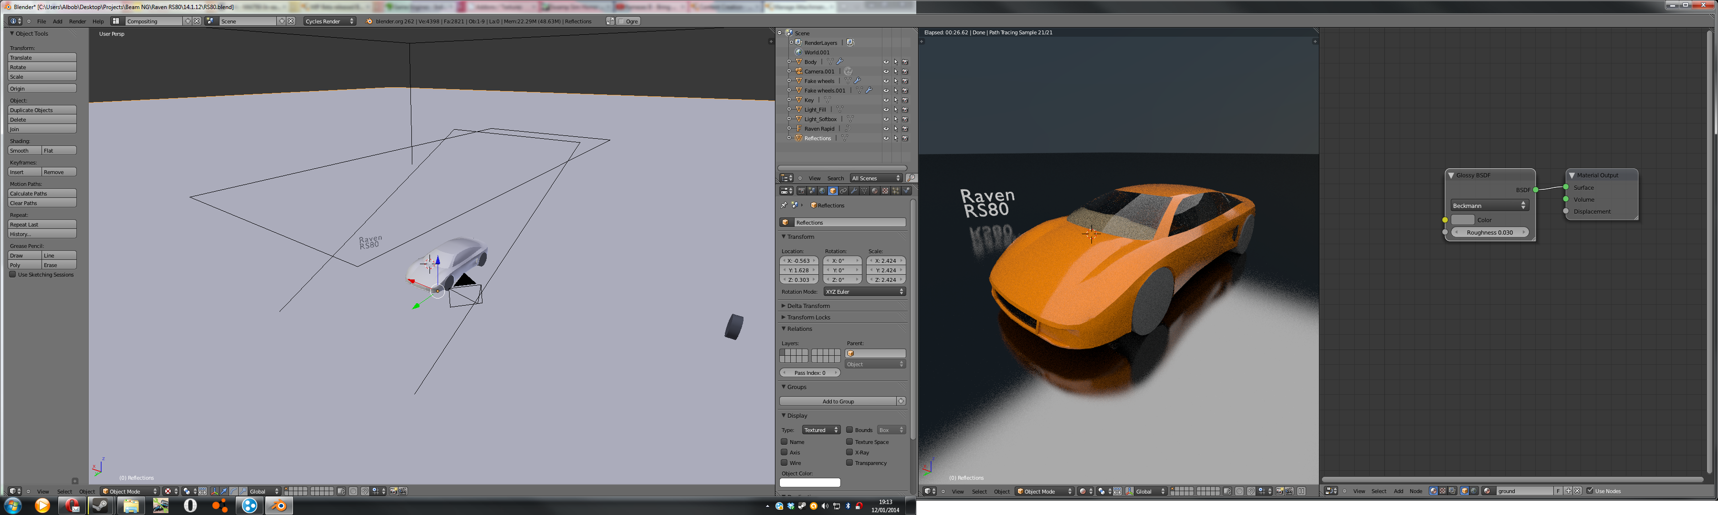Click OpenGL render image camera icon, left viewport
This screenshot has width=1718, height=515.
[394, 491]
